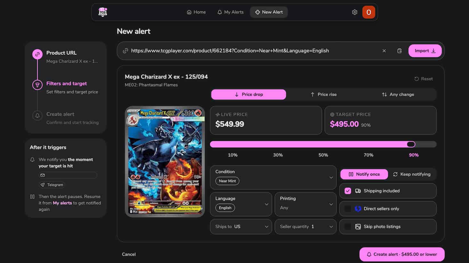
Task: Go to Home tab
Action: [x=196, y=12]
